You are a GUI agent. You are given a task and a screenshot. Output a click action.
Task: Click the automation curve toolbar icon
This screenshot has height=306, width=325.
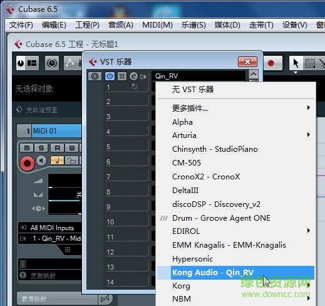tap(70, 63)
